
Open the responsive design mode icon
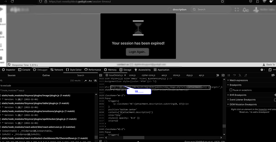[x=270, y=70]
